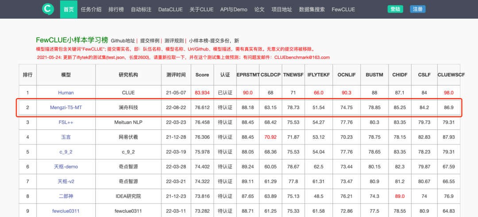Click the 模型 column header
Viewport: 478px width, 217px height.
coord(66,75)
